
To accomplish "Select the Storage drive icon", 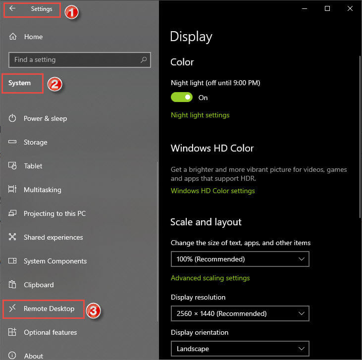I will (x=12, y=142).
